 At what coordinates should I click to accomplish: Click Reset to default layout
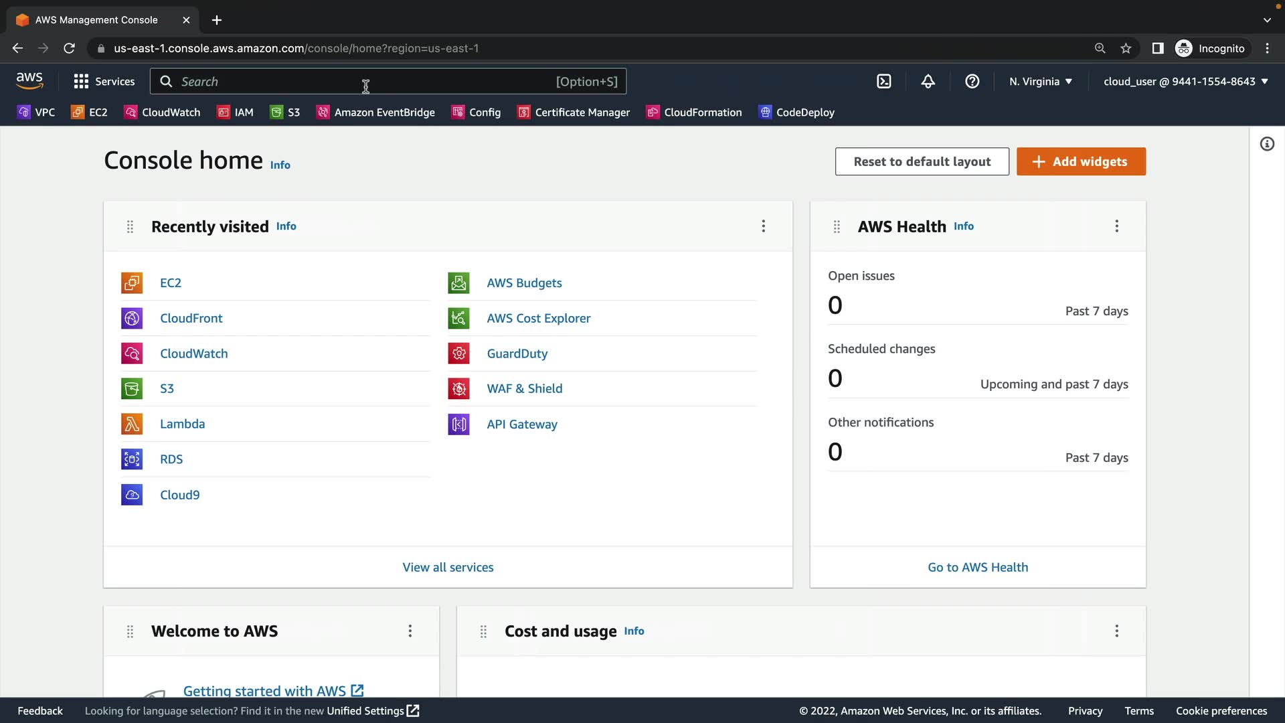coord(922,161)
